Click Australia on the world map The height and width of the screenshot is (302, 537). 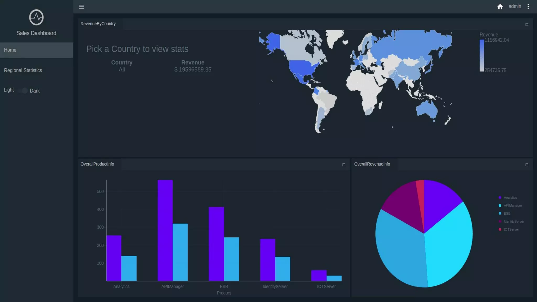427,110
